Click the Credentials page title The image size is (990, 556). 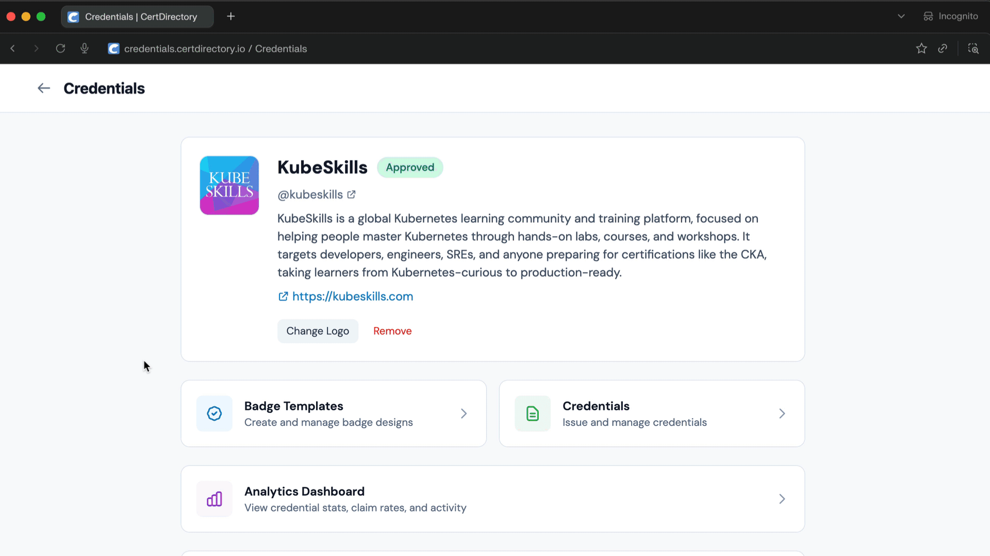[104, 89]
